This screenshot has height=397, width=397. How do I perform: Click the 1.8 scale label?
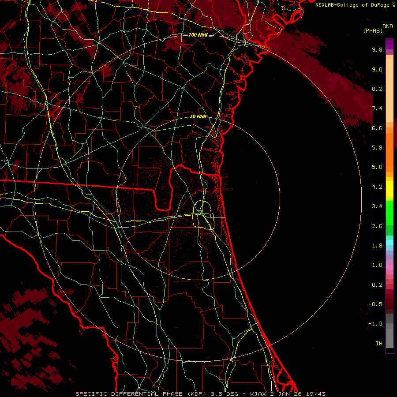pyautogui.click(x=377, y=246)
